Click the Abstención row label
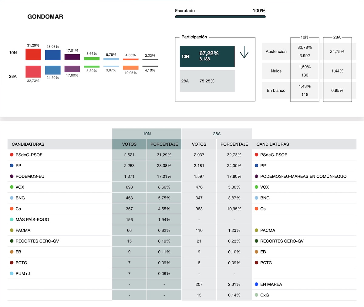364x307 pixels. 276,51
